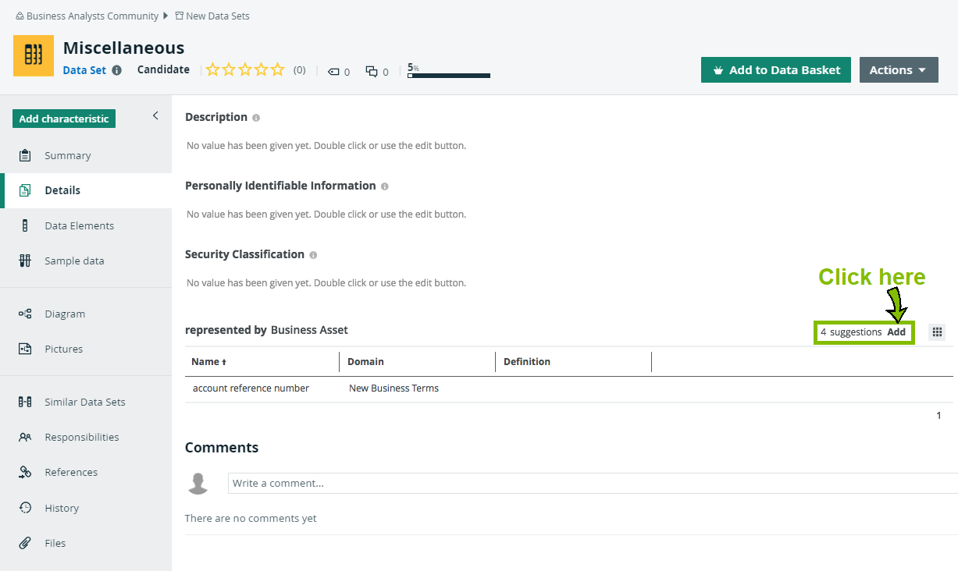Collapse the left sidebar with chevron
The image size is (958, 571).
(x=155, y=115)
